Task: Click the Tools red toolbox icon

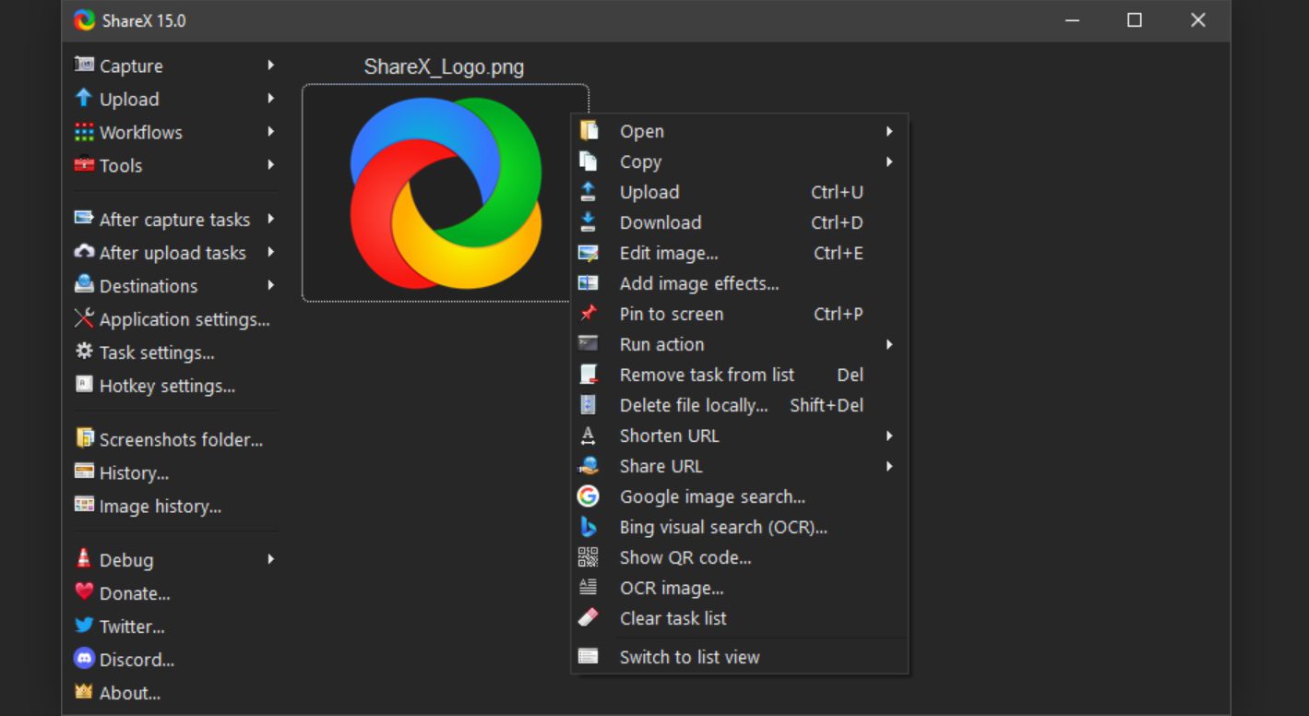Action: click(84, 165)
